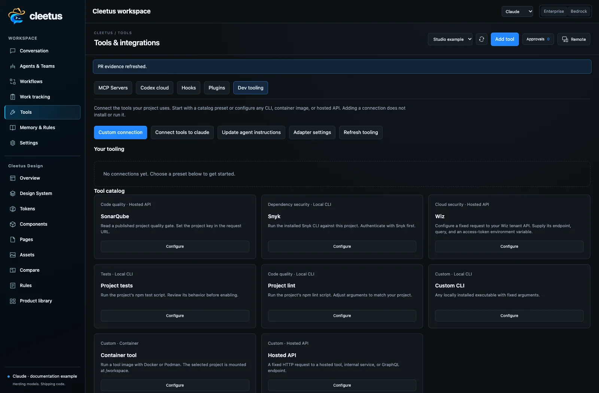The image size is (599, 393).
Task: Configure the Project lint preset
Action: pyautogui.click(x=342, y=316)
